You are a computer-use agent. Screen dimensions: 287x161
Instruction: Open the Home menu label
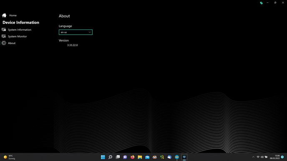(13, 15)
